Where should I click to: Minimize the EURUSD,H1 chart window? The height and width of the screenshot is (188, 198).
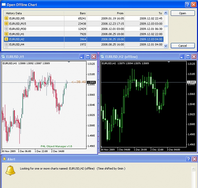tap(81, 57)
